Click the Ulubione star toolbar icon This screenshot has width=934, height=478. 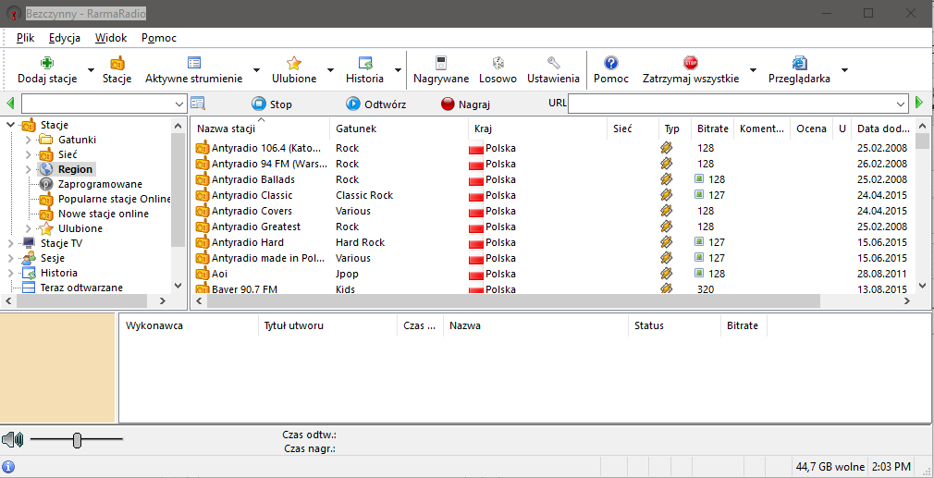click(x=294, y=63)
